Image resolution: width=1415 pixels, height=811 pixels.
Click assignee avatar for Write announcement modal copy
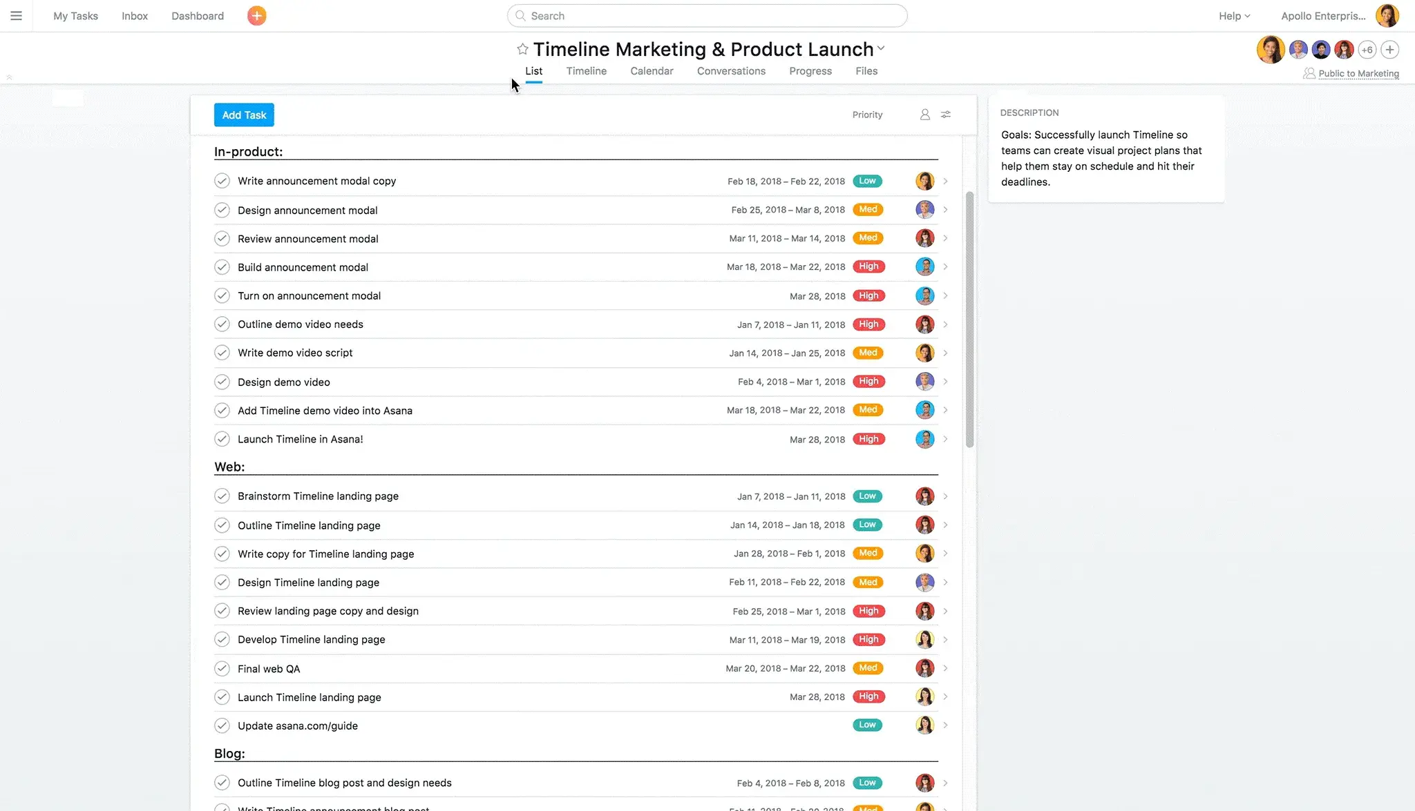[924, 181]
